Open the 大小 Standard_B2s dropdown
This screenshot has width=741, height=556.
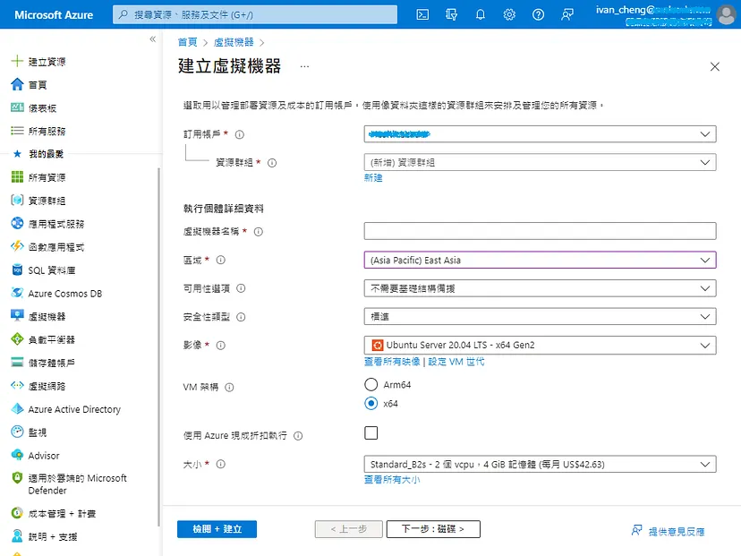[541, 465]
